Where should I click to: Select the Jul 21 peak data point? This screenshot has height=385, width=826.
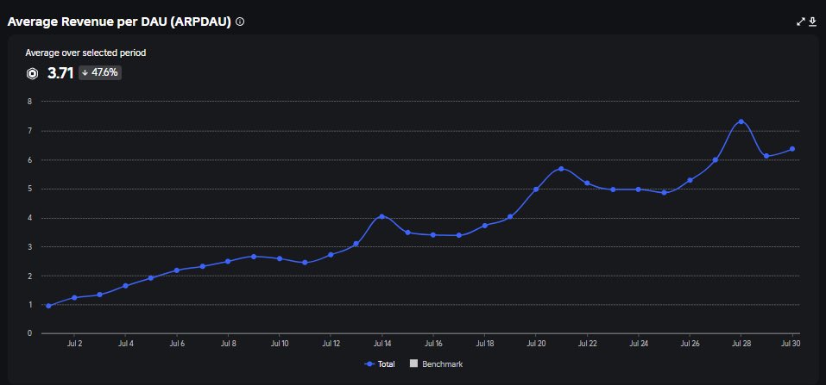click(562, 169)
